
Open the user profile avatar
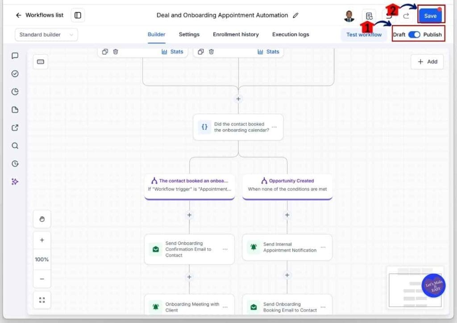pyautogui.click(x=349, y=16)
